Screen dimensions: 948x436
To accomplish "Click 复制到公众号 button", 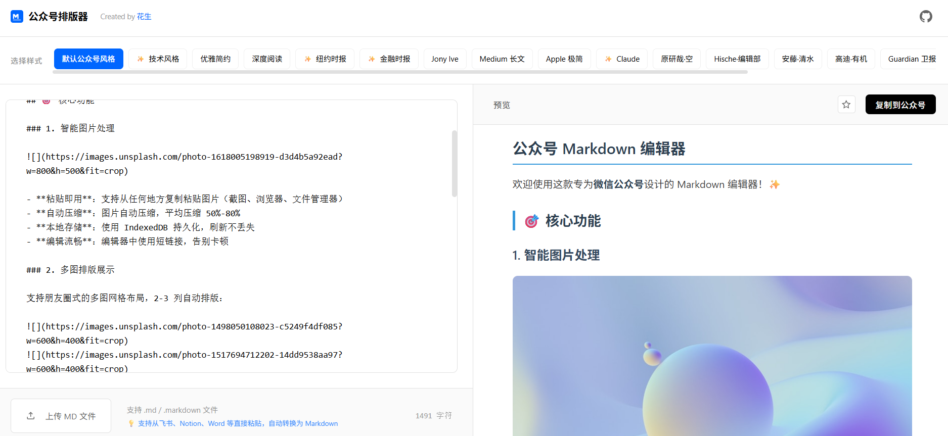I will [900, 105].
